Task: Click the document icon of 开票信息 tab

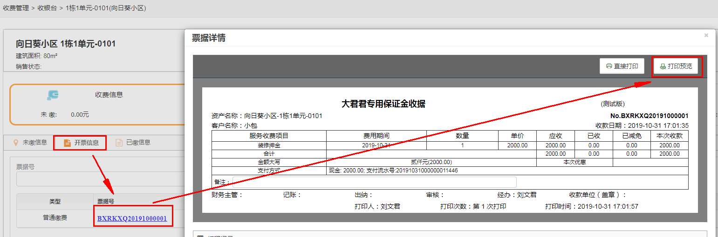Action: coord(67,143)
